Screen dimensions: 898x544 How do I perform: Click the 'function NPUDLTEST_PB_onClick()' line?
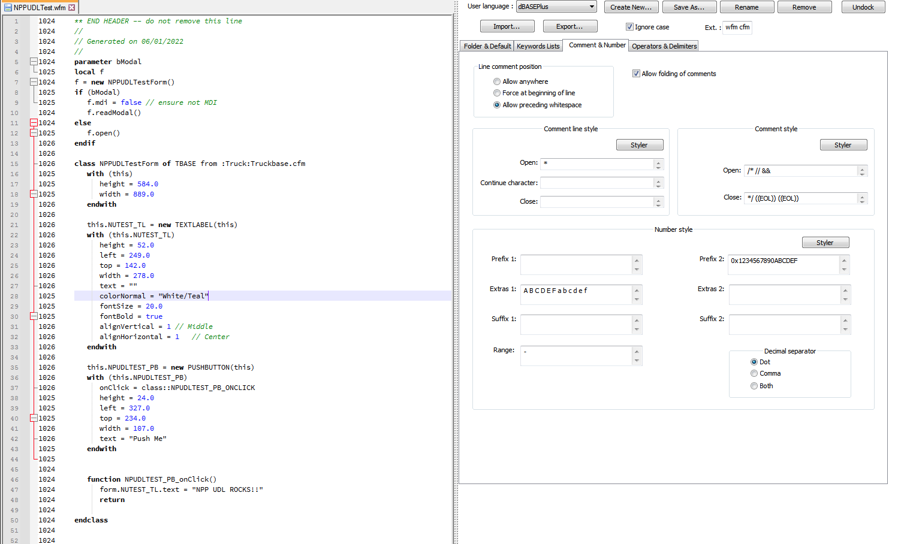pos(152,479)
